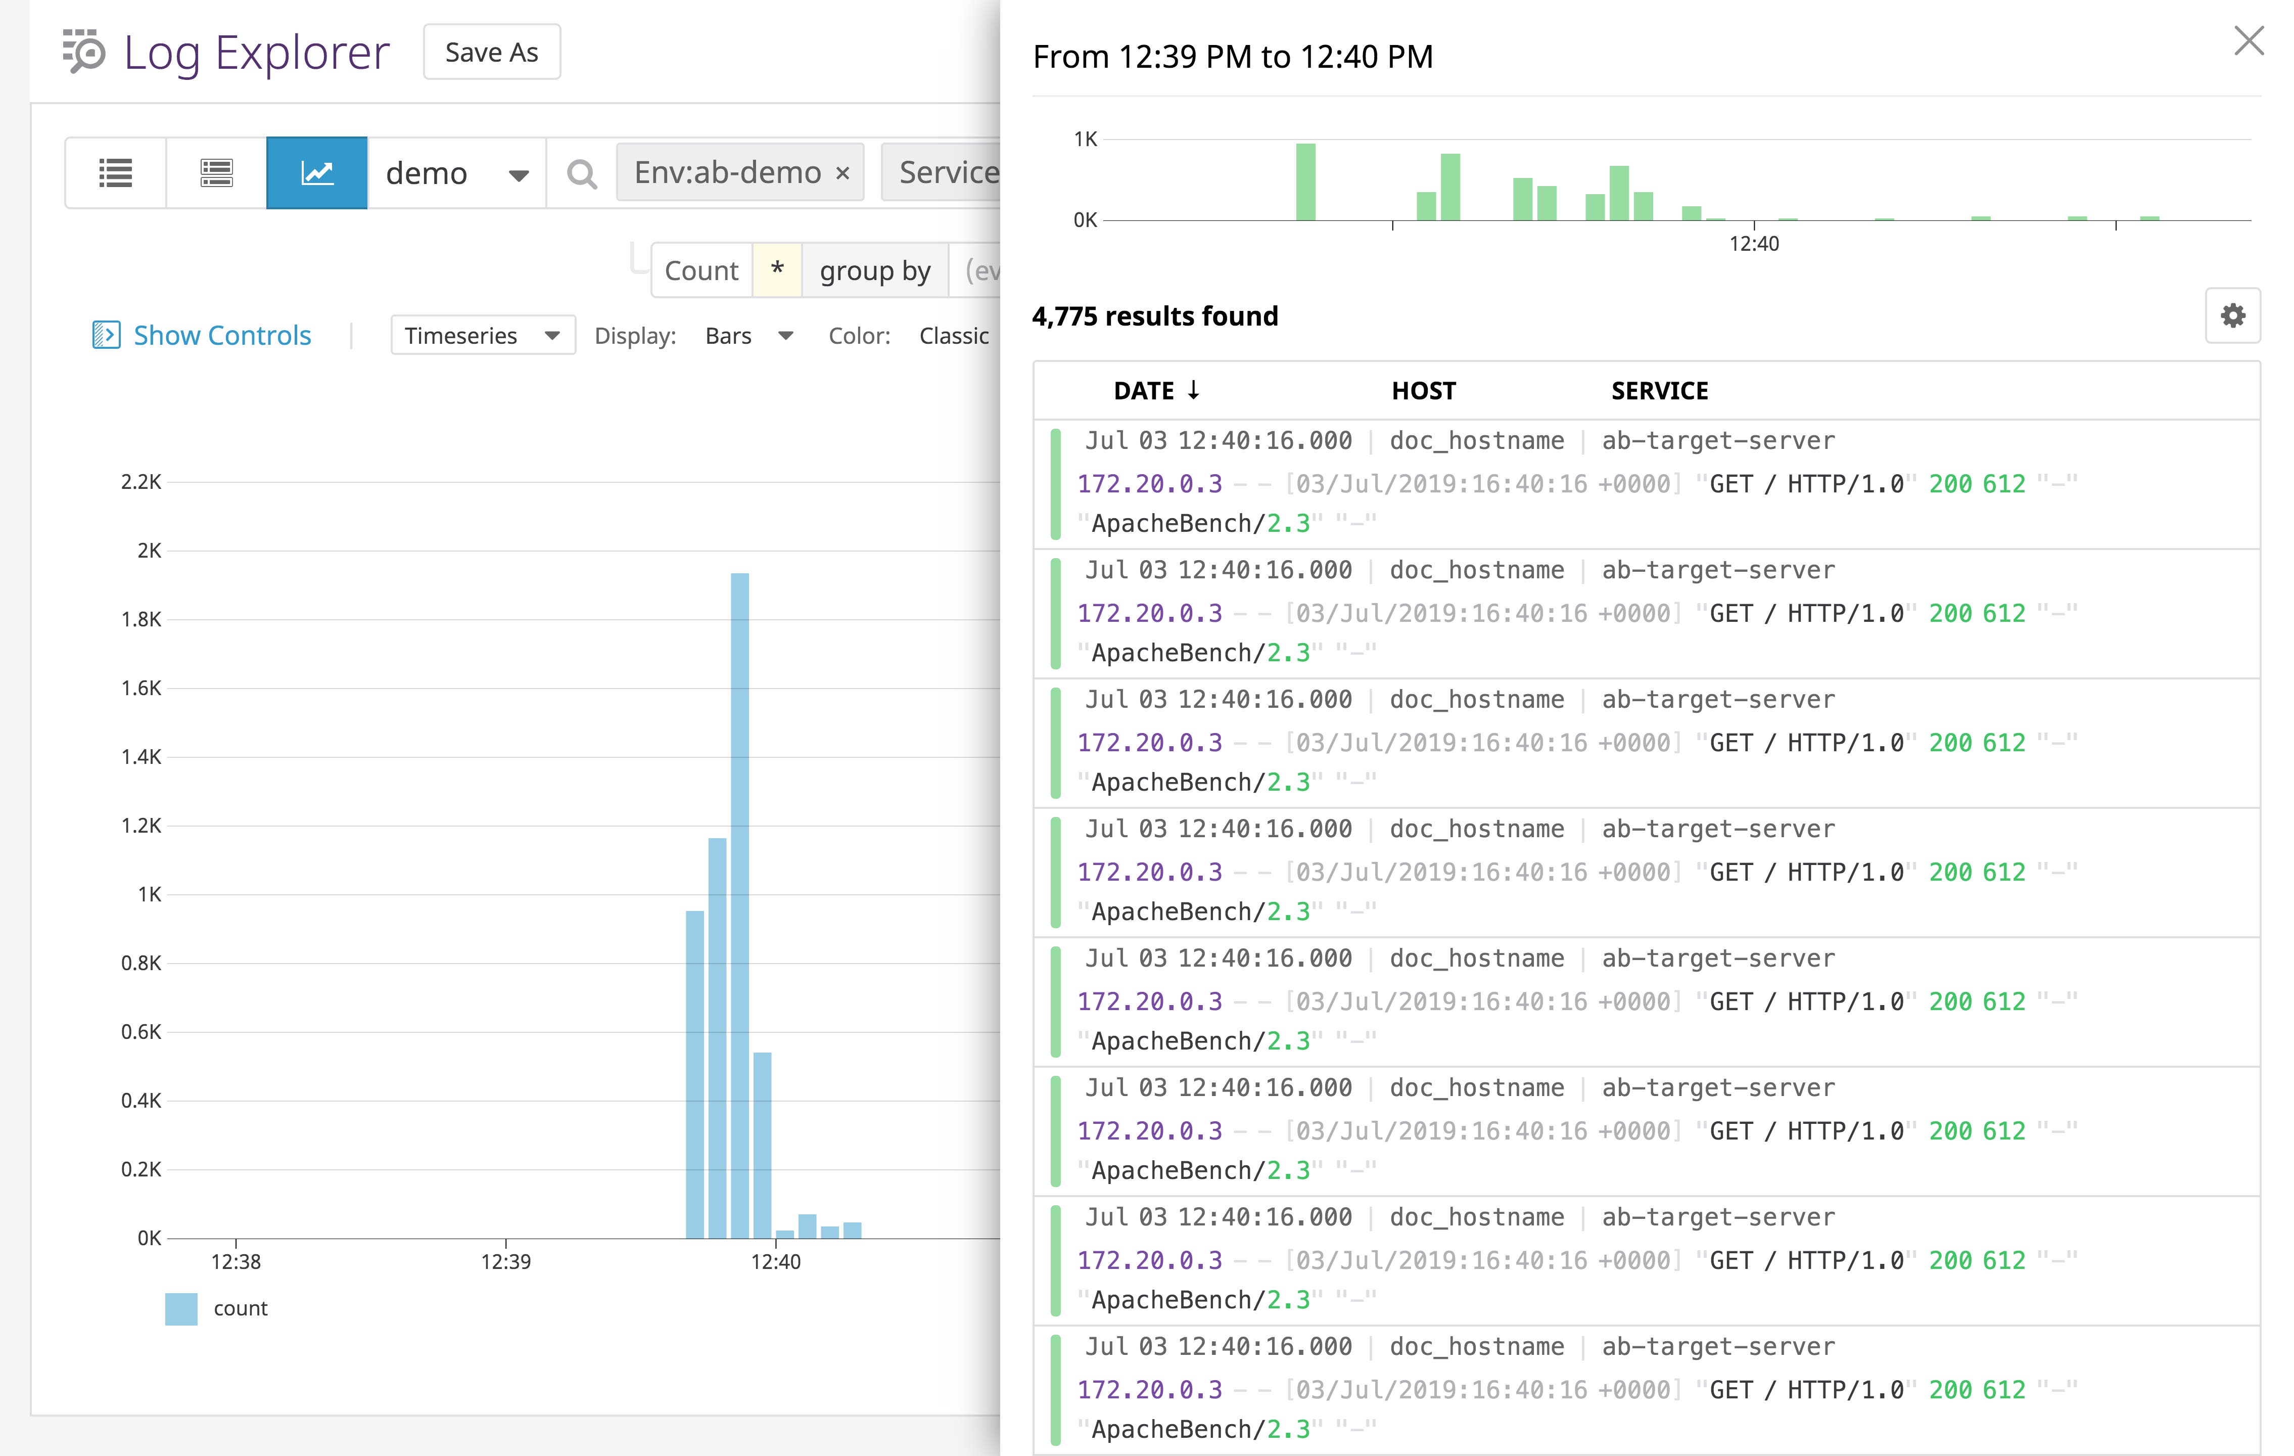The width and height of the screenshot is (2294, 1456).
Task: Select the expanded log view icon
Action: point(214,172)
